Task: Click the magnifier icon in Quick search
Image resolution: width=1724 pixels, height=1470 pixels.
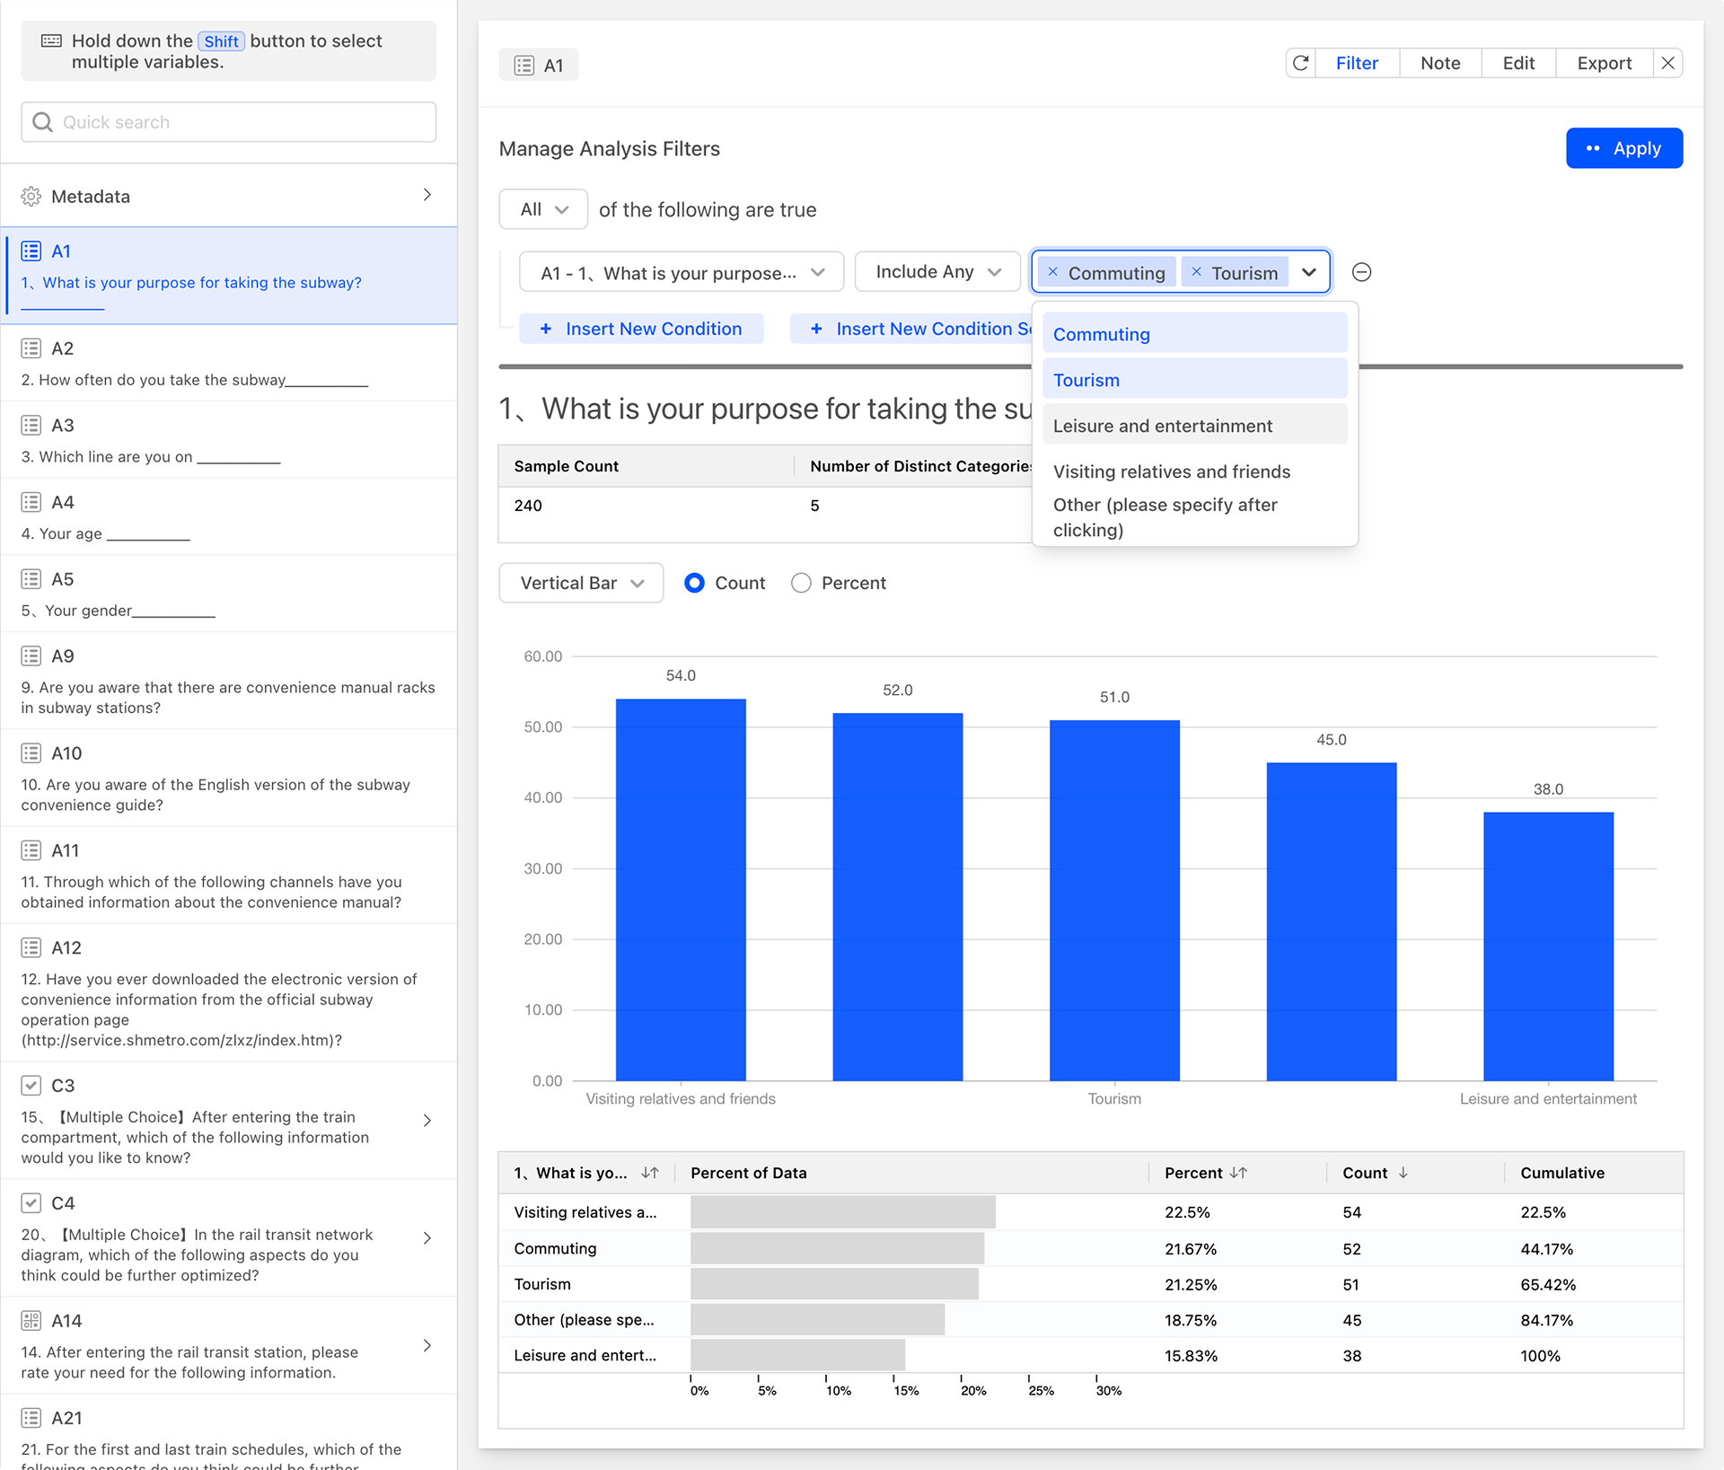Action: (42, 122)
